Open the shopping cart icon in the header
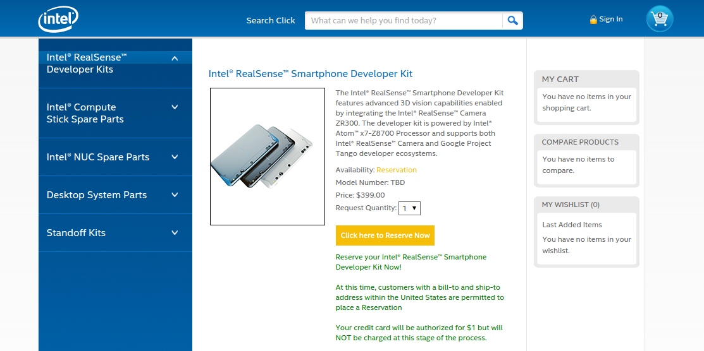The width and height of the screenshot is (704, 351). click(660, 19)
